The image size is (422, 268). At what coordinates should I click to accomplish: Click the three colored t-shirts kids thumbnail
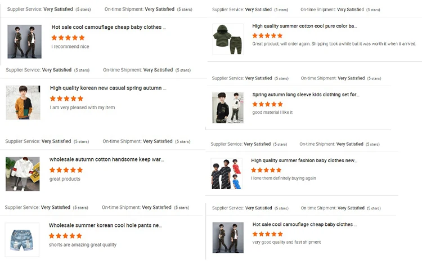[x=226, y=173]
